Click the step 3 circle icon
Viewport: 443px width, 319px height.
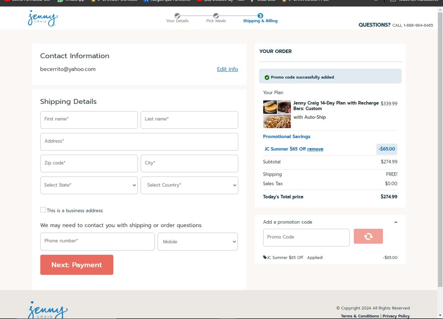[260, 16]
